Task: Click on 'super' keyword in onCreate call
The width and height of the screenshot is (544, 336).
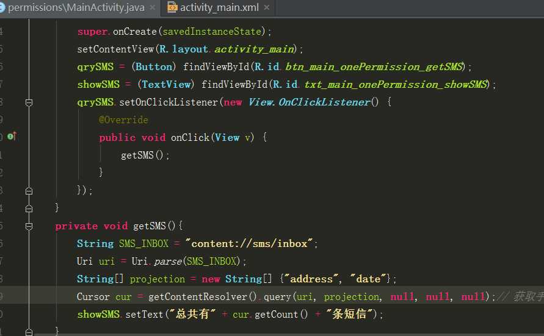Action: tap(92, 32)
